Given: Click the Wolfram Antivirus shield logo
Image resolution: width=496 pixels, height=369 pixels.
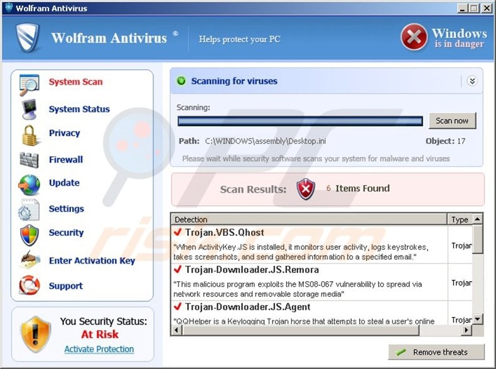Looking at the screenshot, I should pos(28,37).
